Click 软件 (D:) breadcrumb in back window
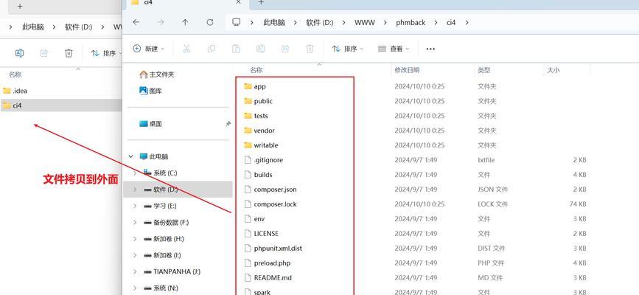This screenshot has width=639, height=295. pyautogui.click(x=79, y=27)
